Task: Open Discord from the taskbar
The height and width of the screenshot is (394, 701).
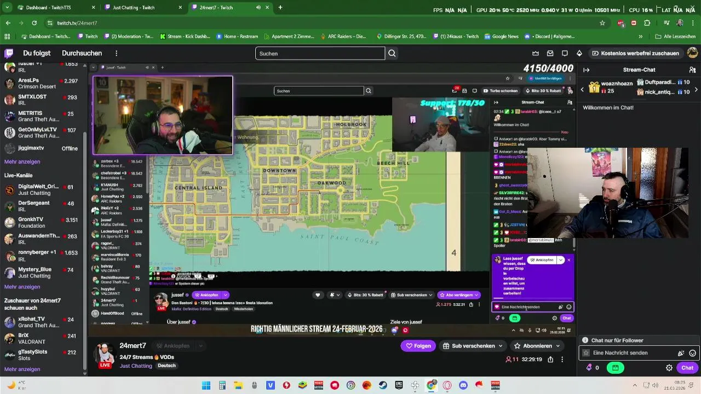Action: [463, 385]
